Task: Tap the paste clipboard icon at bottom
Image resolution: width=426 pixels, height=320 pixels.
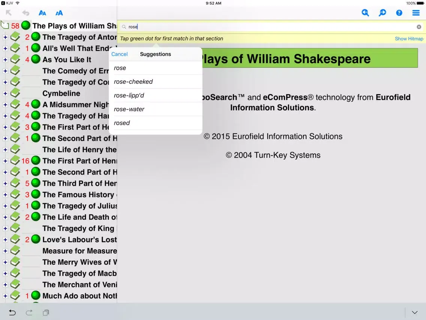Action: [46, 312]
